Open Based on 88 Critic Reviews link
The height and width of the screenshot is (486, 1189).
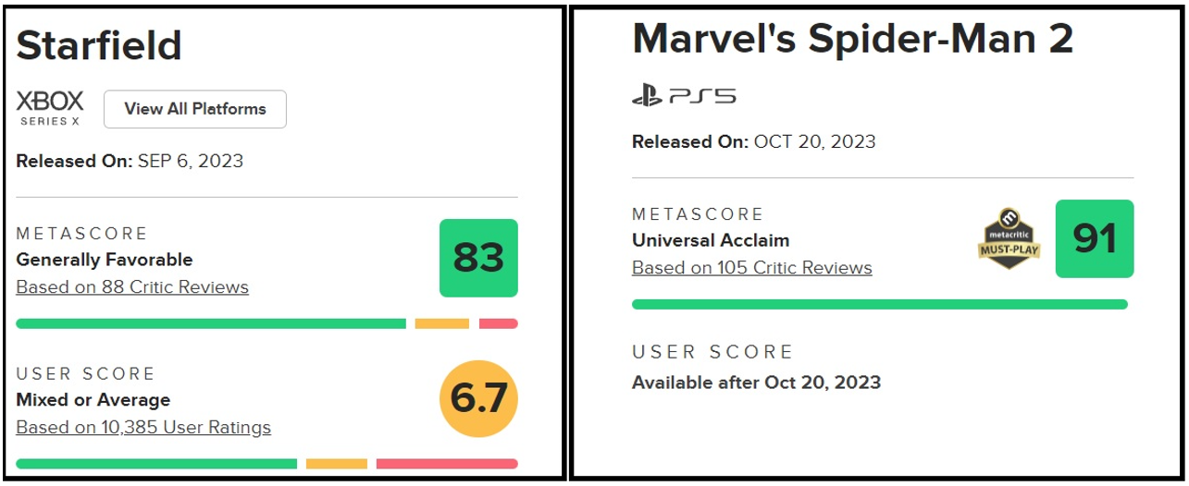[x=132, y=287]
